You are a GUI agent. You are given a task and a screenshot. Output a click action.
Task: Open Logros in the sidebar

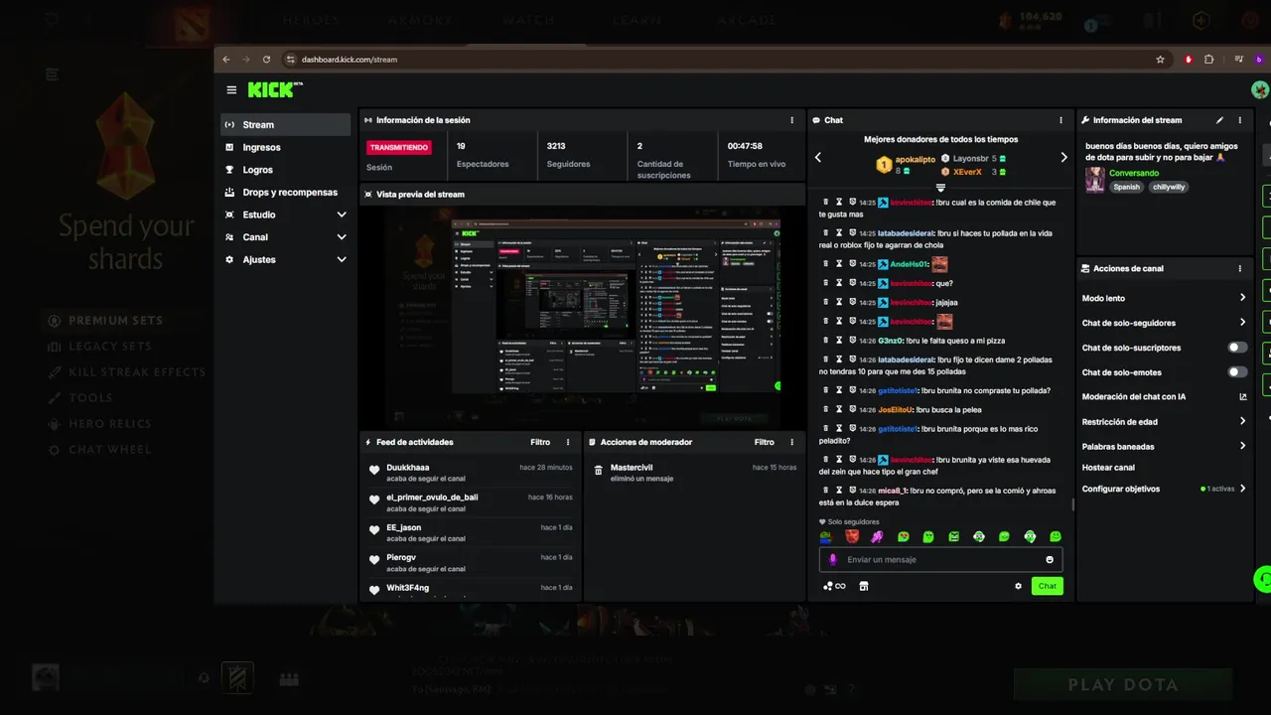pyautogui.click(x=286, y=170)
